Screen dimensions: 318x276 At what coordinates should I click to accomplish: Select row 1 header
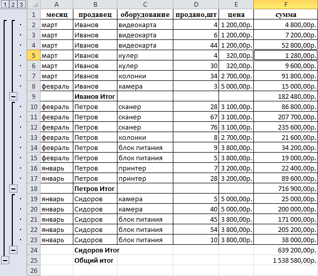pos(34,14)
